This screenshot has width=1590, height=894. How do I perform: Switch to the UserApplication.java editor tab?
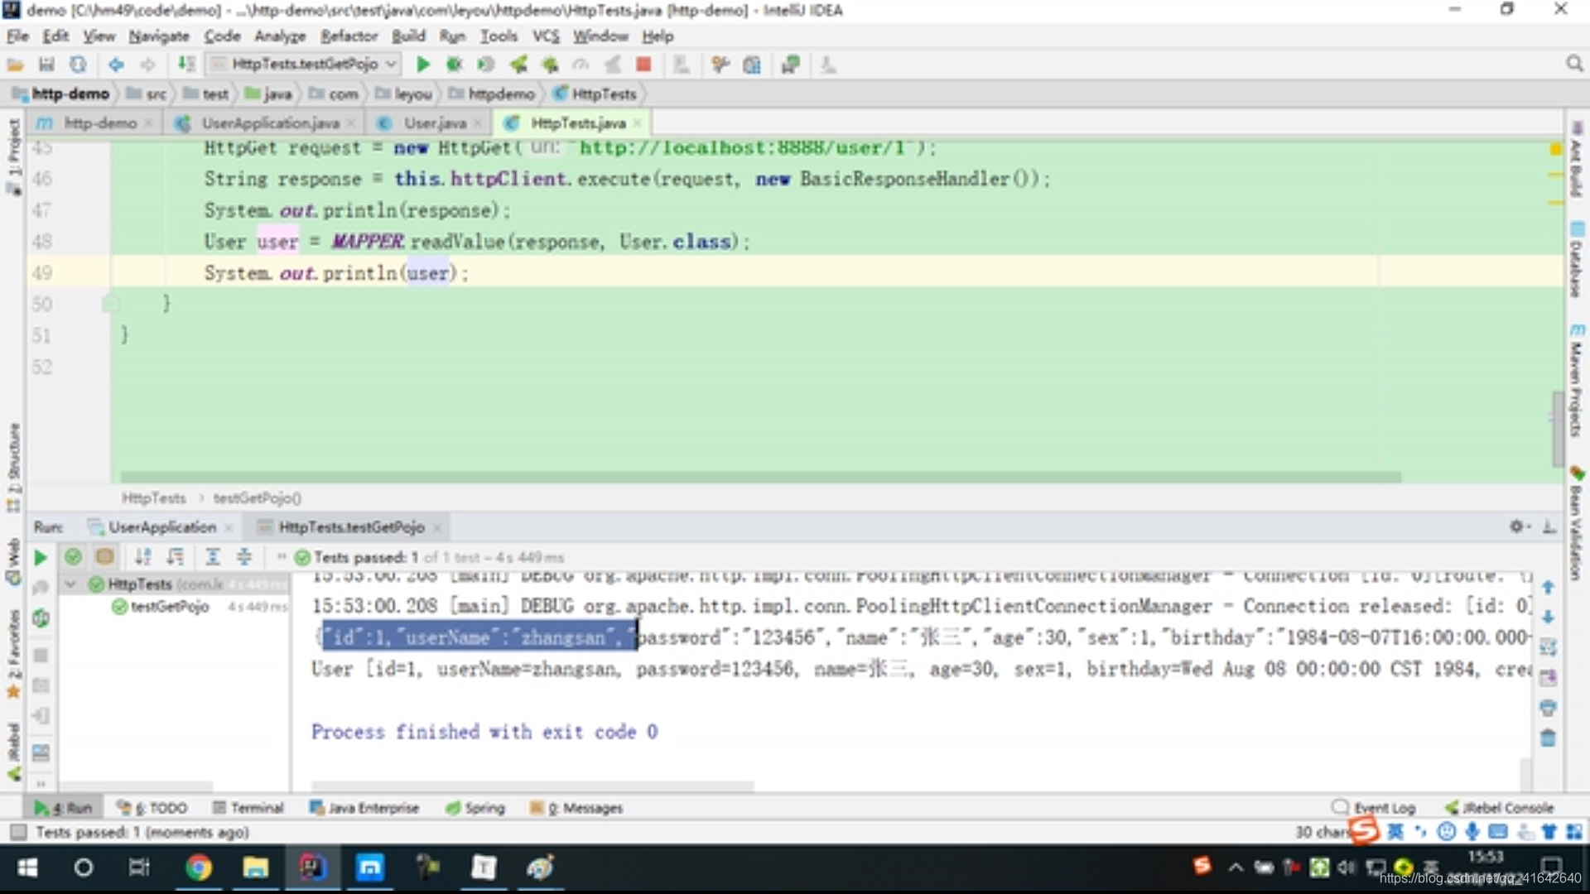(x=265, y=123)
